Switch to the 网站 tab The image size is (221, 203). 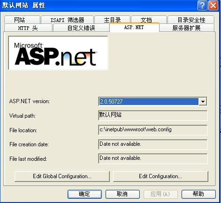tap(22, 20)
